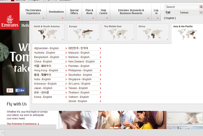Click red chevron next to Global - English
The image size is (203, 136).
point(100,101)
